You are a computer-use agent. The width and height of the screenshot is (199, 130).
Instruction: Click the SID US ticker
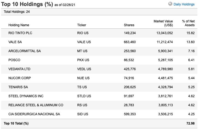83,114
